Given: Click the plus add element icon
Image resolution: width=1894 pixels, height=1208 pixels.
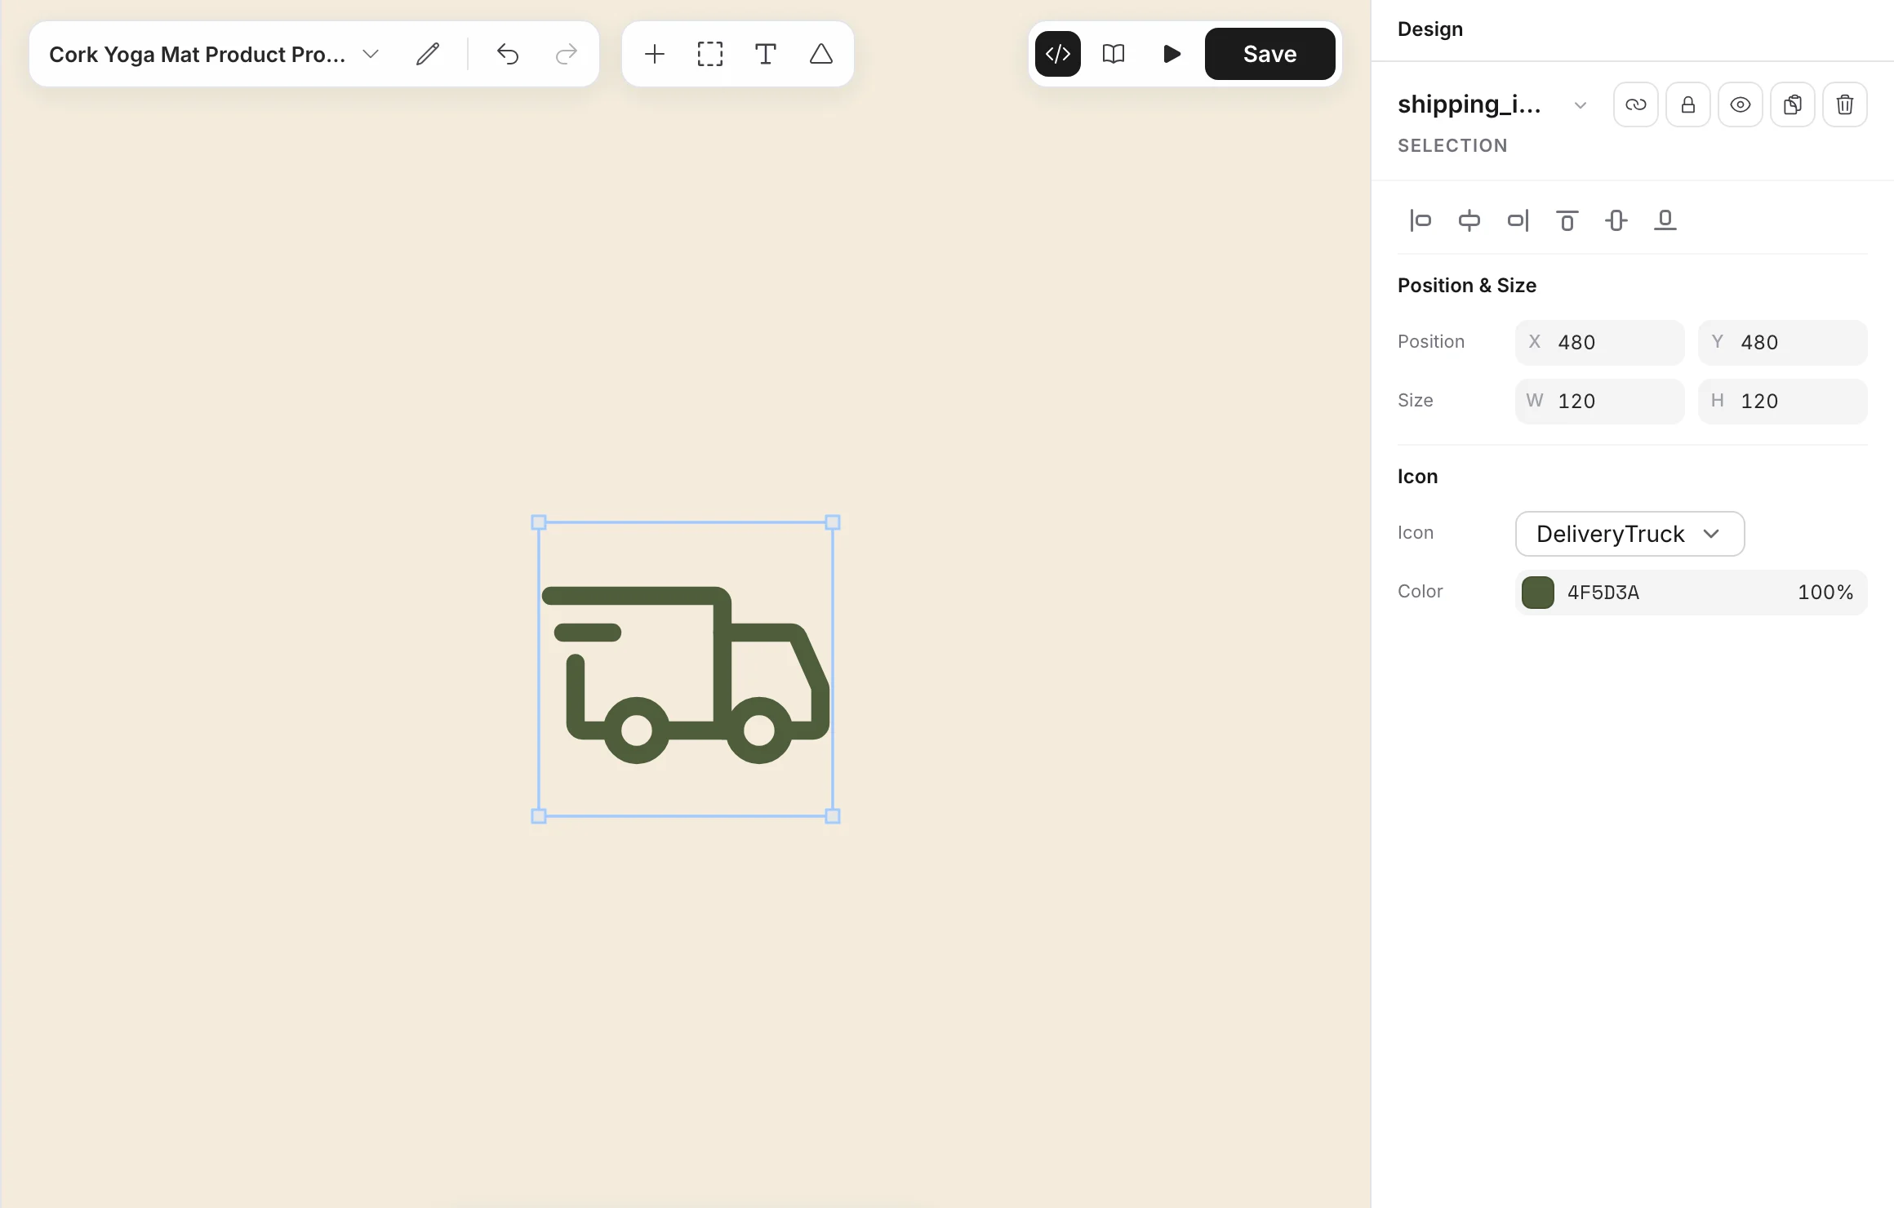Looking at the screenshot, I should pyautogui.click(x=655, y=54).
